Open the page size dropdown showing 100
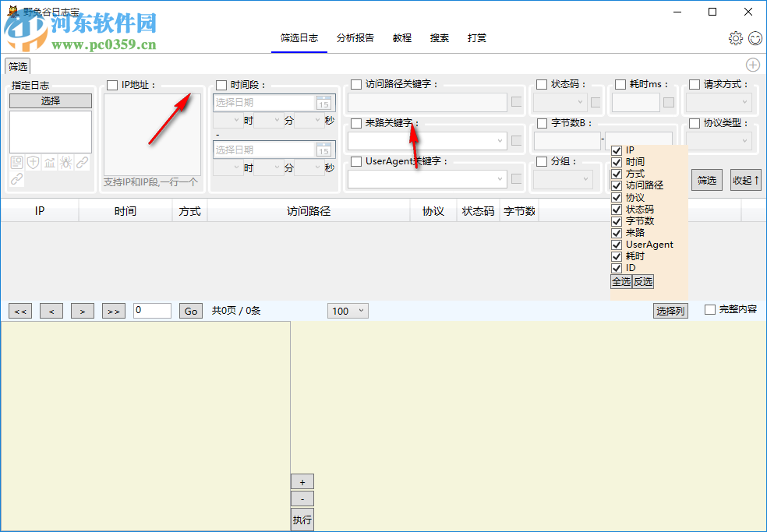This screenshot has height=532, width=767. (x=348, y=311)
